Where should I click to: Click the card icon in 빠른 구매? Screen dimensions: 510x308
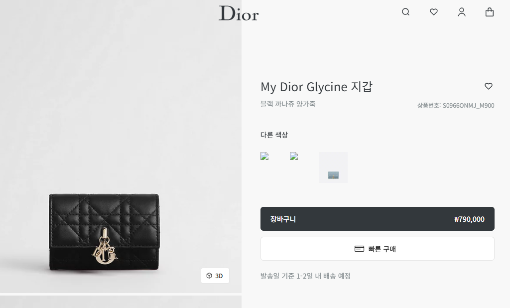click(359, 249)
